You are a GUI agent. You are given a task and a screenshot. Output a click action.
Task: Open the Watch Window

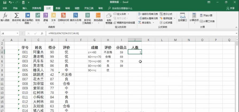(x=182, y=17)
